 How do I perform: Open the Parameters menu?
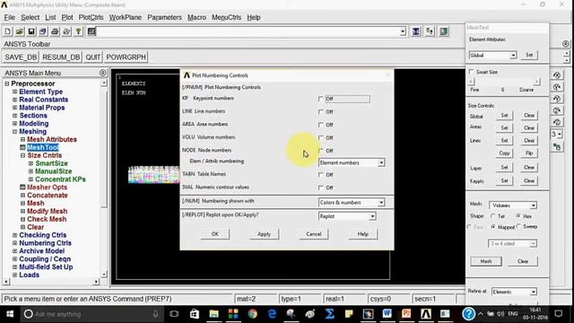point(164,17)
